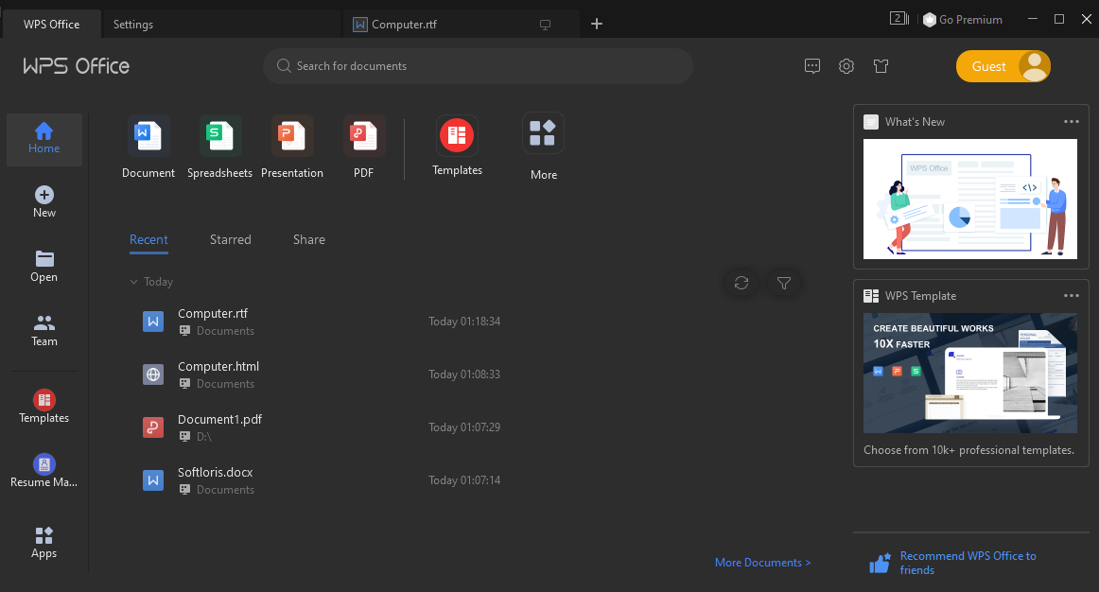
Task: Open the What's New illustration thumbnail
Action: coord(970,199)
